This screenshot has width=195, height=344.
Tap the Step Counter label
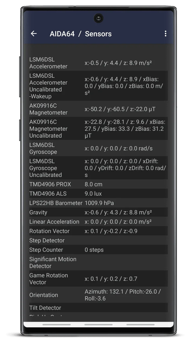click(46, 250)
